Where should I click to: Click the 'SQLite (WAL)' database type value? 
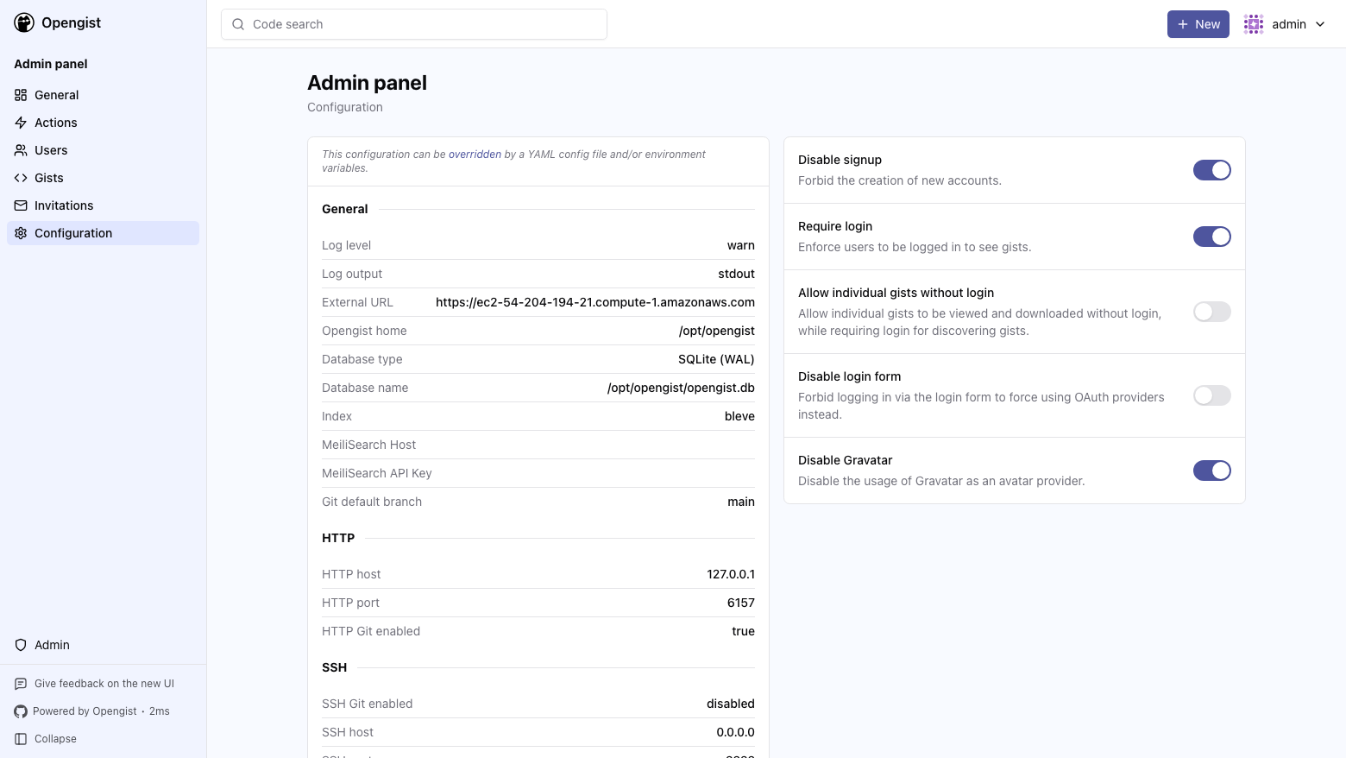click(716, 359)
